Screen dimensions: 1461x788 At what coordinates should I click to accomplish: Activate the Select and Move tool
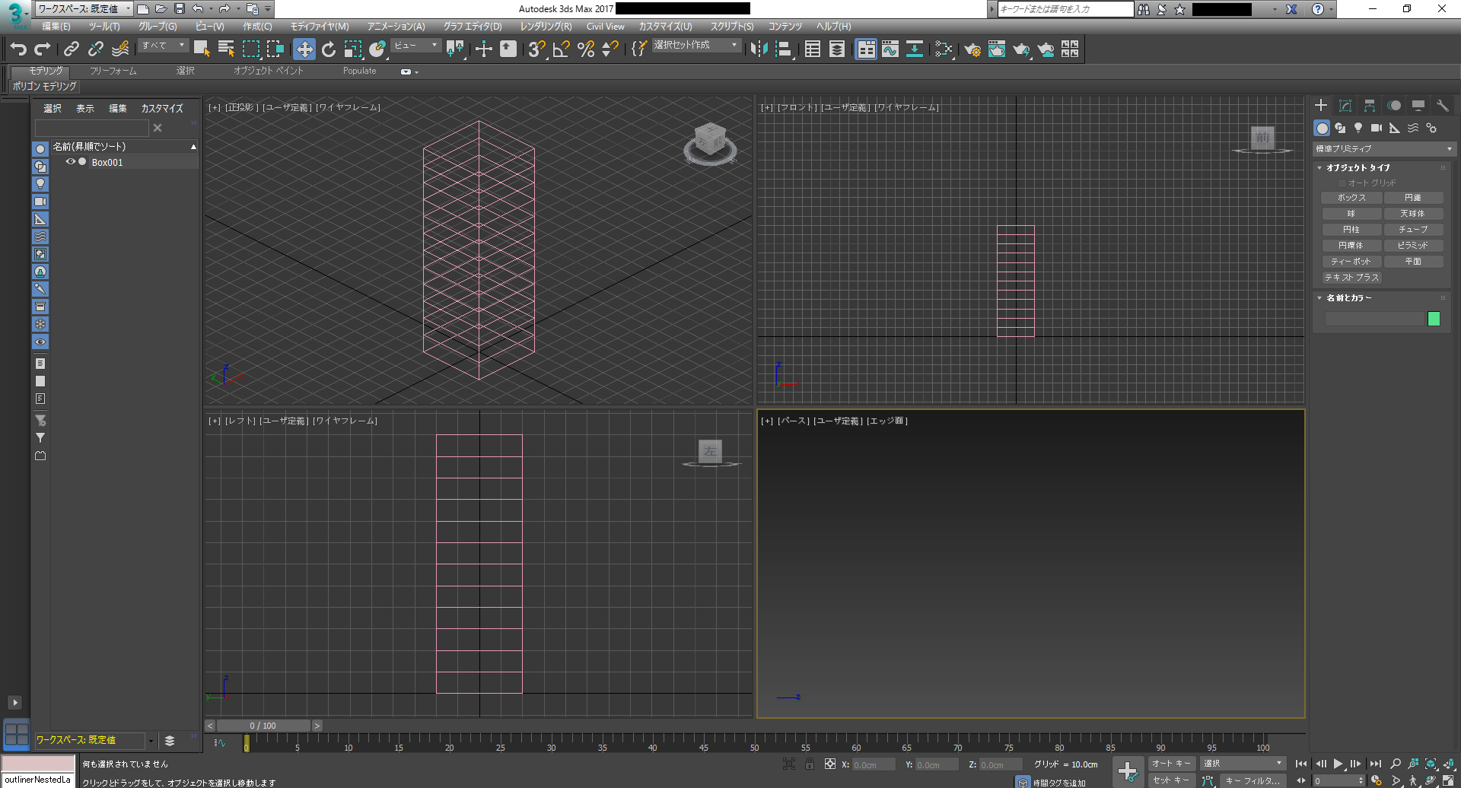coord(304,49)
